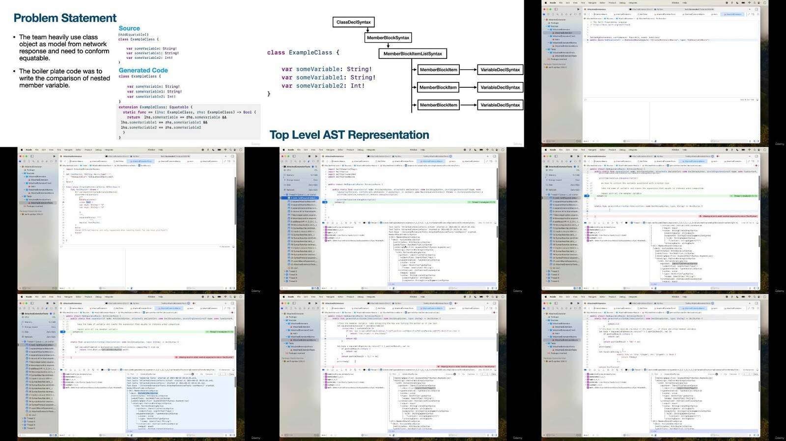This screenshot has height=441, width=786.
Task: Click MemberBlockItemListSyntax box in the AST diagram
Action: (413, 53)
